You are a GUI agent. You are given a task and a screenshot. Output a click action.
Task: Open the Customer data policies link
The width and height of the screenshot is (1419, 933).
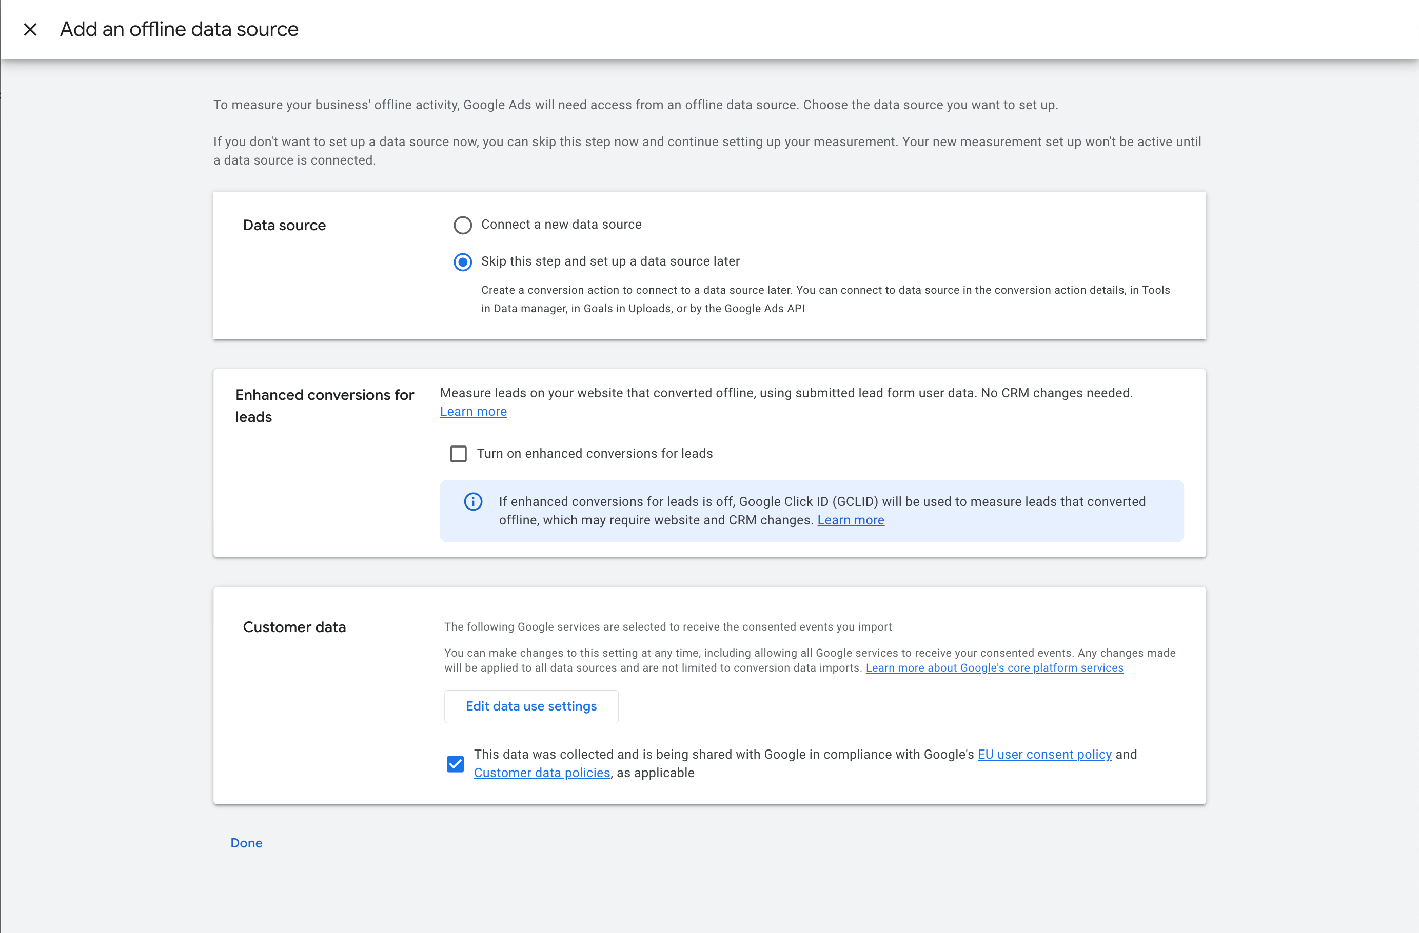click(x=541, y=773)
